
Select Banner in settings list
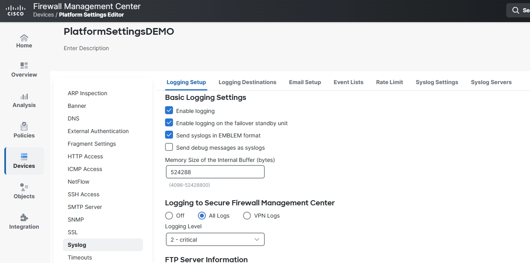tap(77, 106)
